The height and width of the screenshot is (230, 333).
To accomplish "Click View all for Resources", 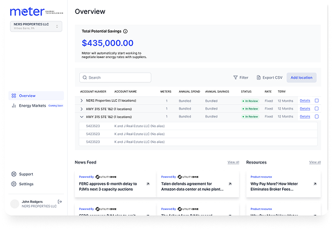I will (x=315, y=162).
